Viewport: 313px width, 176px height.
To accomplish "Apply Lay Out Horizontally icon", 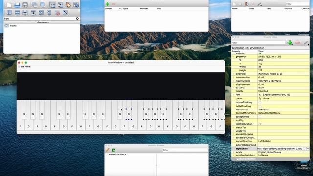I will tap(9, 13).
